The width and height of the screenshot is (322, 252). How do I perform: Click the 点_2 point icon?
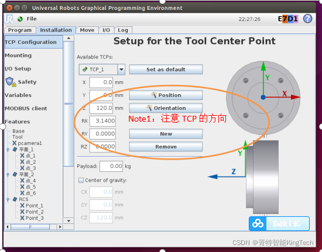[x=22, y=162]
